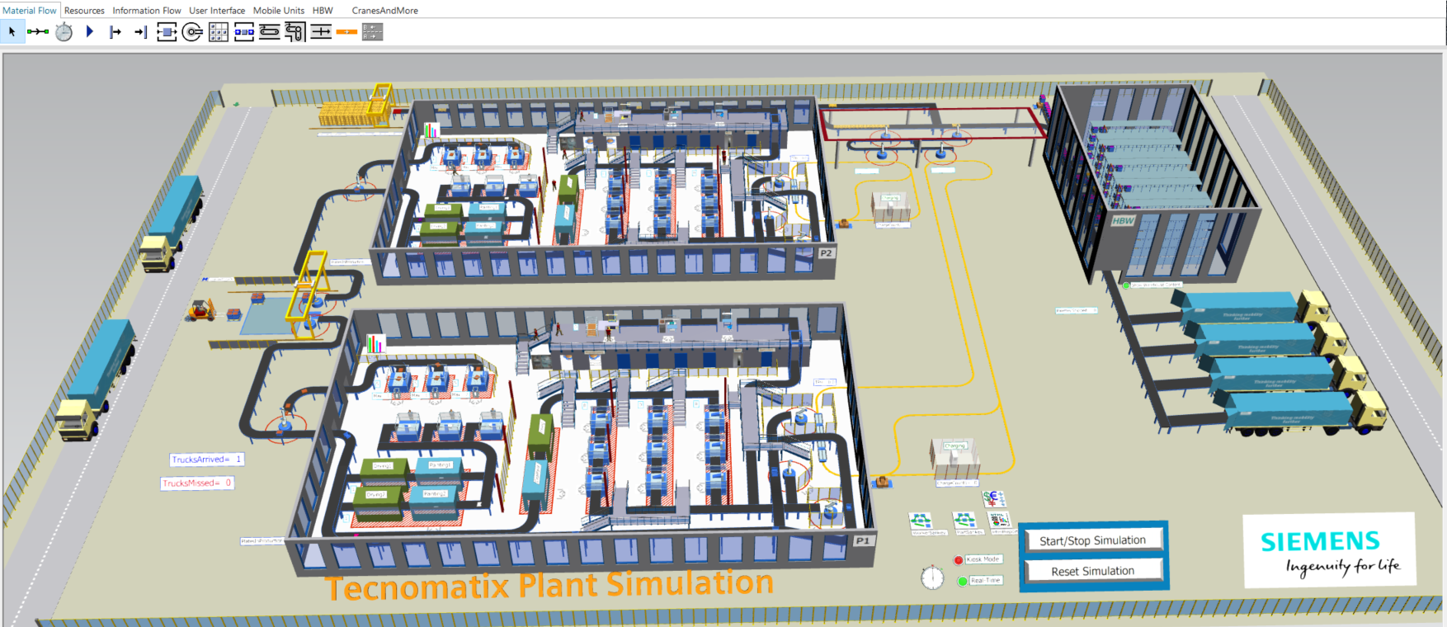Insert an EventController stopwatch object
This screenshot has height=627, width=1447.
click(64, 32)
